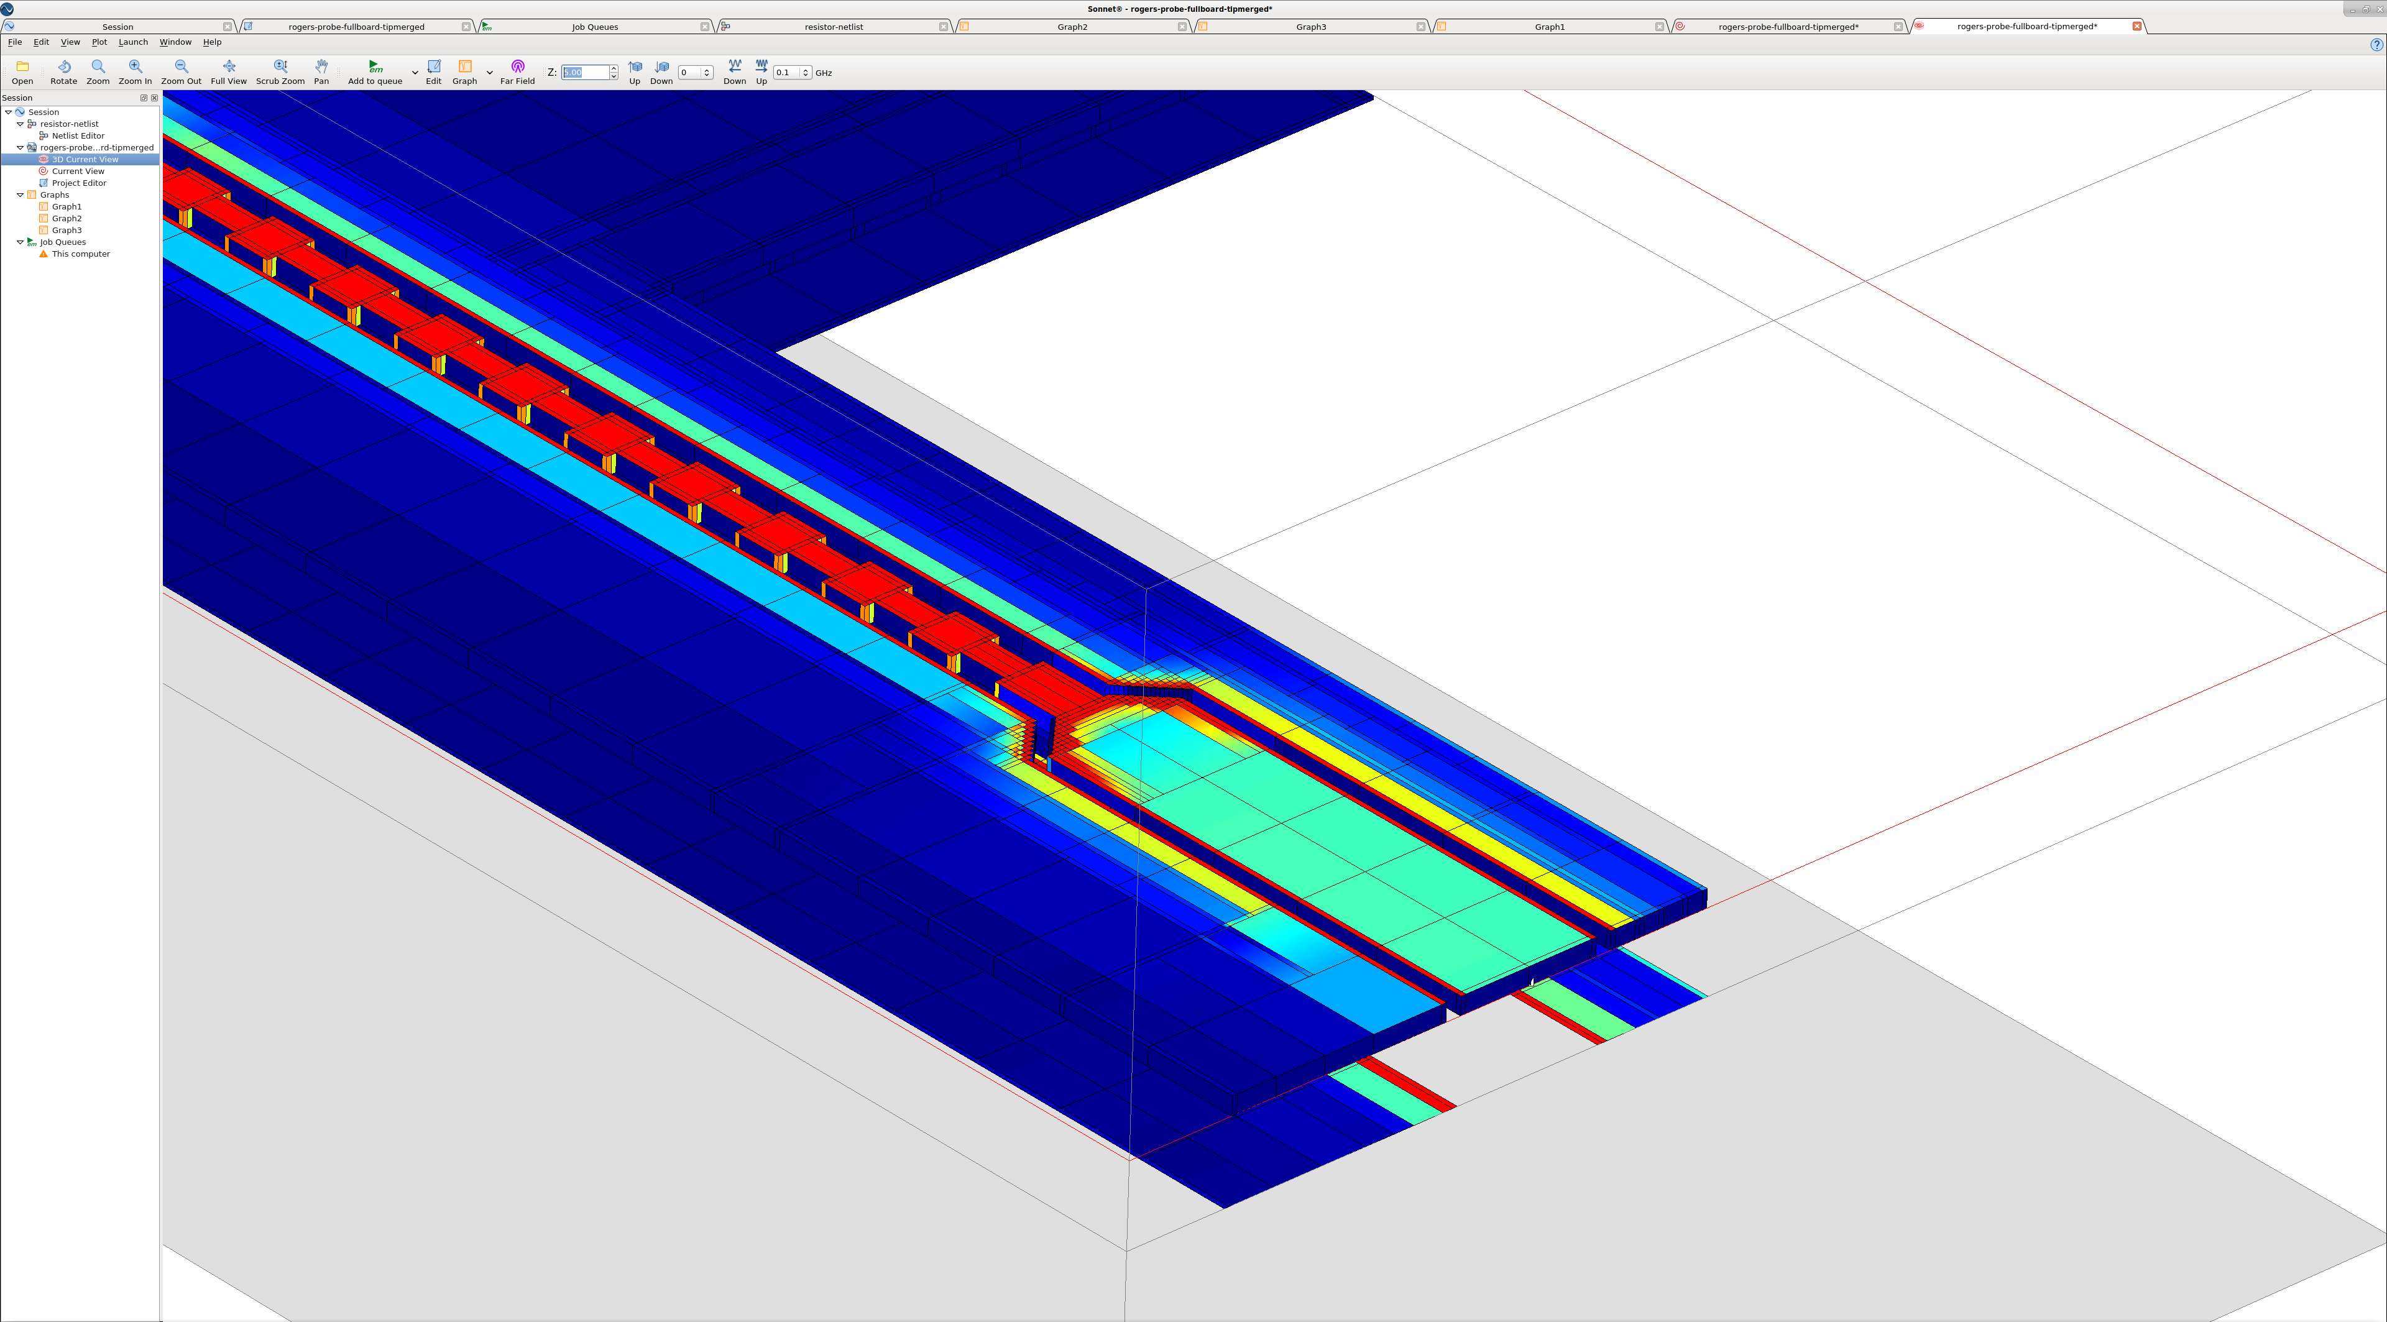This screenshot has height=1322, width=2387.
Task: Switch to the Job Queues tab
Action: pos(595,27)
